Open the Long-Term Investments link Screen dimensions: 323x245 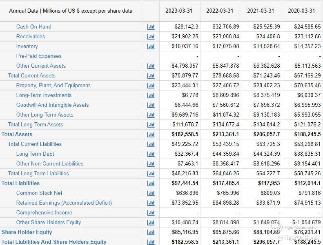pyautogui.click(x=44, y=95)
